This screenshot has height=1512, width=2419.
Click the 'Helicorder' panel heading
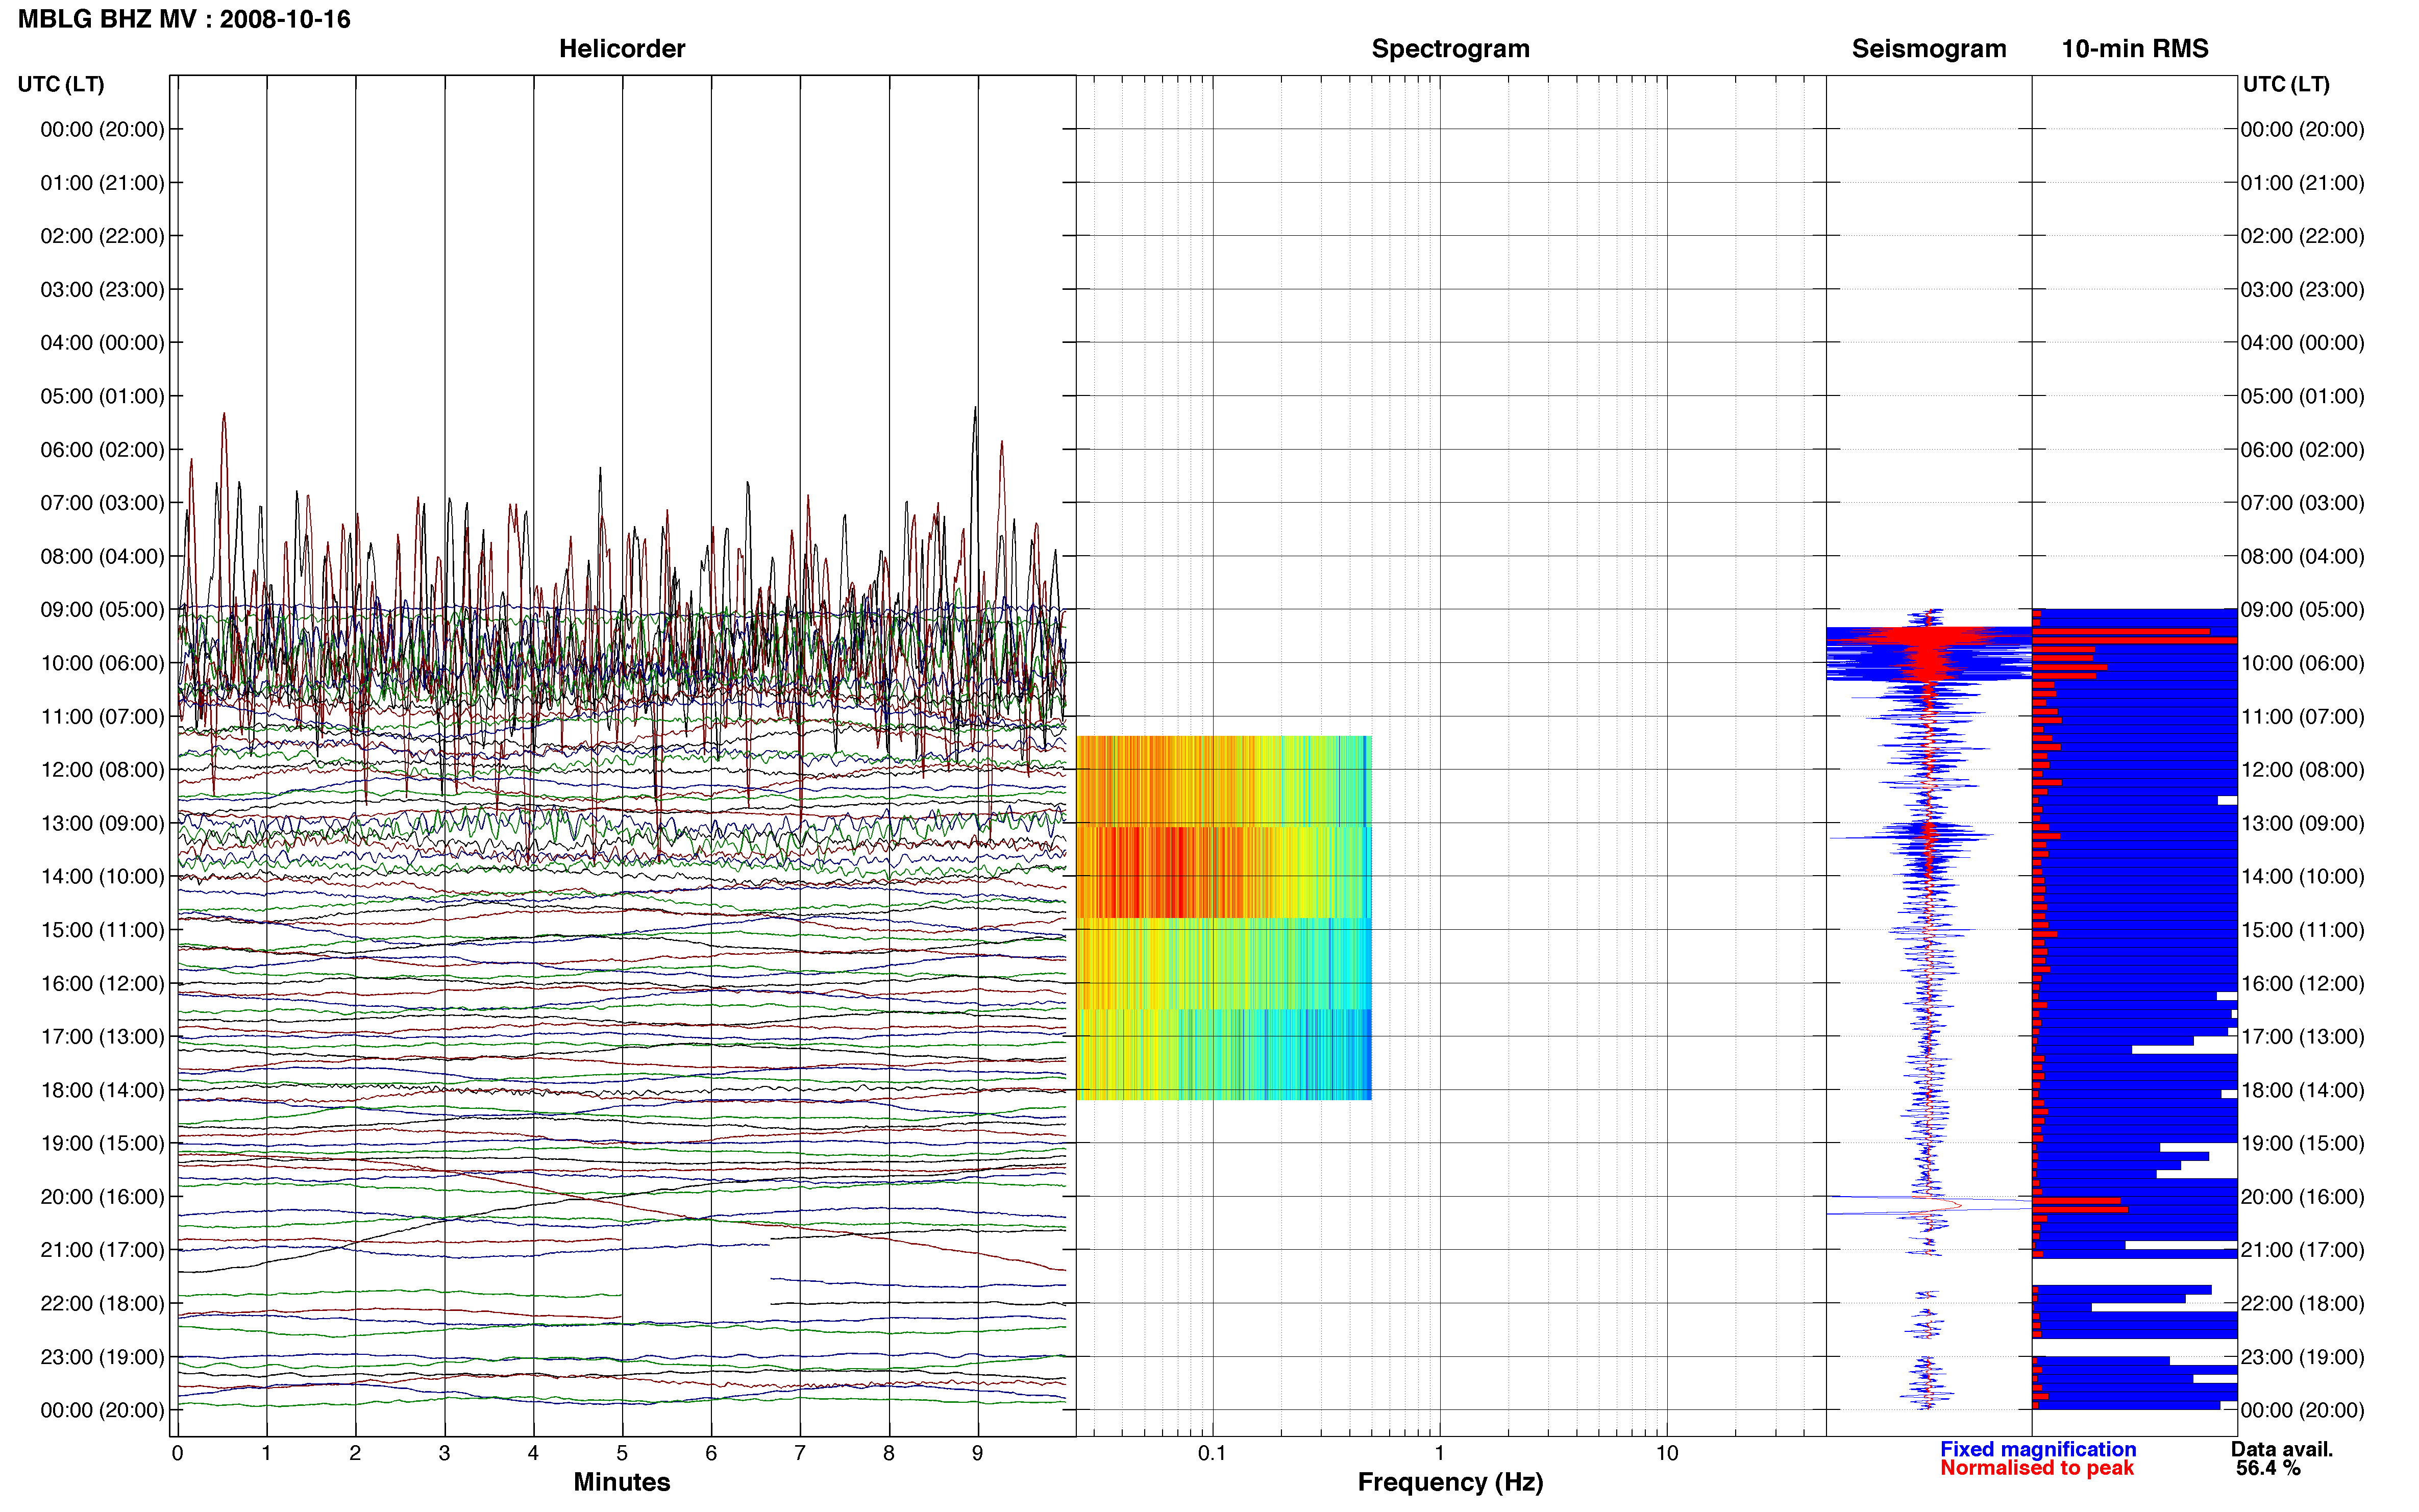click(x=622, y=49)
